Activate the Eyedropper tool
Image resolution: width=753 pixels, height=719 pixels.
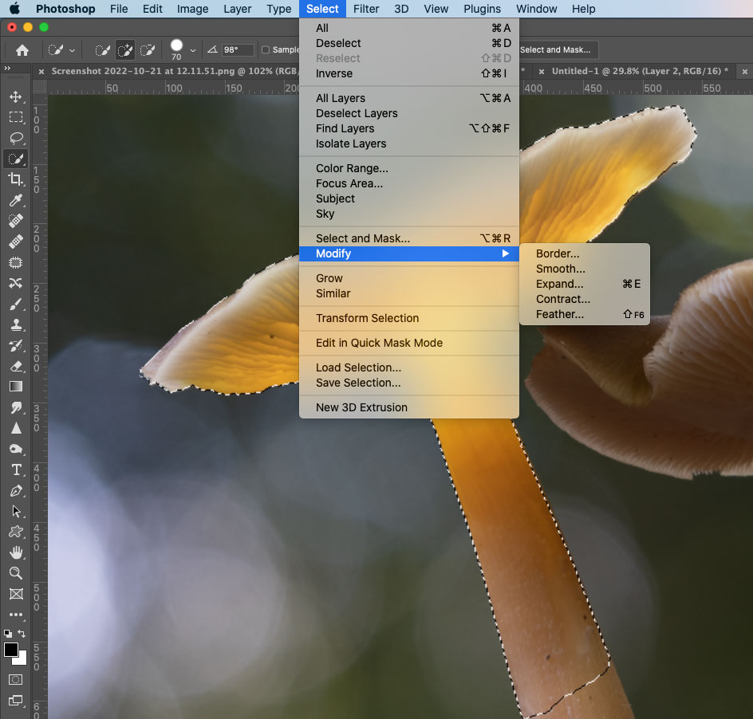tap(15, 200)
